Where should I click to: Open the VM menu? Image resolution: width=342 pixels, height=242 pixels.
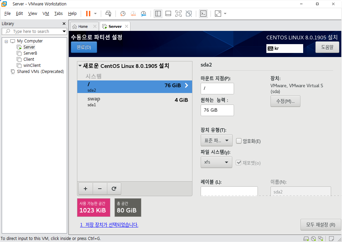point(46,14)
